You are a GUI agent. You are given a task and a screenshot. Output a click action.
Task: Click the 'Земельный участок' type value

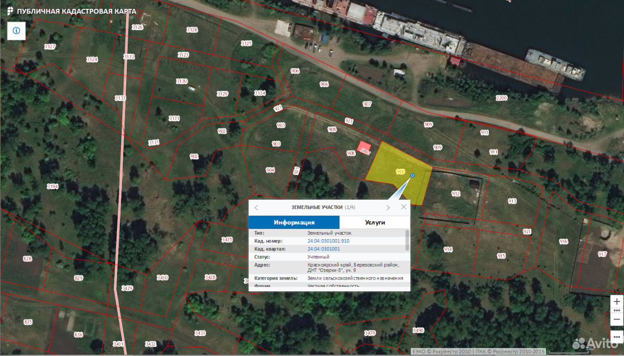329,233
